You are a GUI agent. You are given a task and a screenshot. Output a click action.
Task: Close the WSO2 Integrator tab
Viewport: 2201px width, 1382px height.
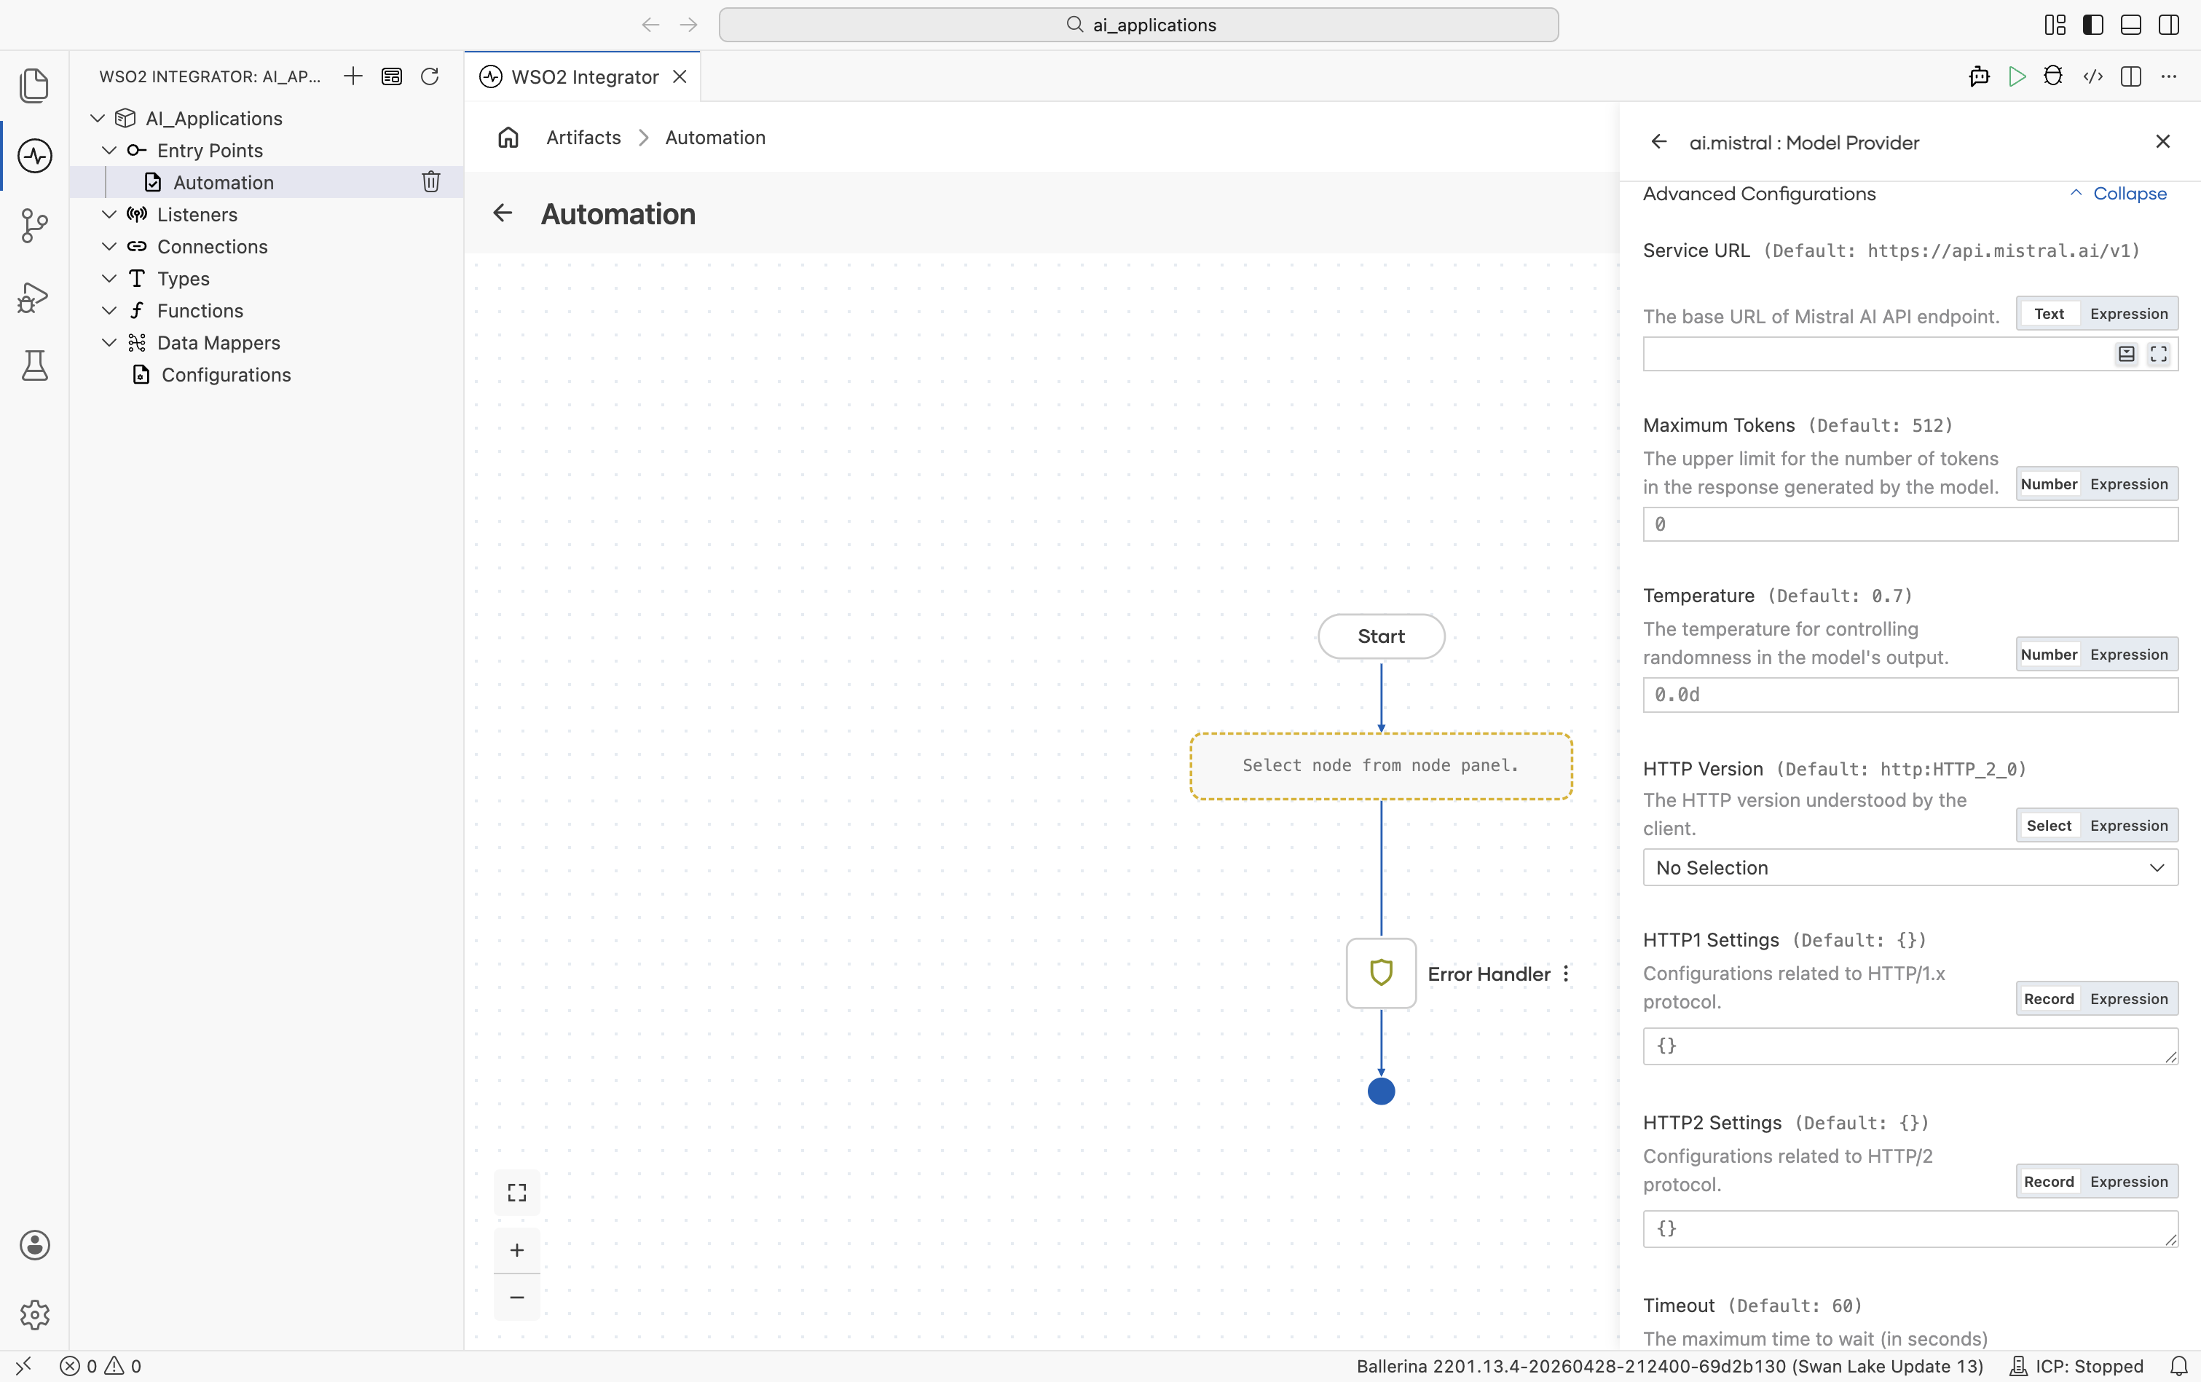(x=679, y=76)
